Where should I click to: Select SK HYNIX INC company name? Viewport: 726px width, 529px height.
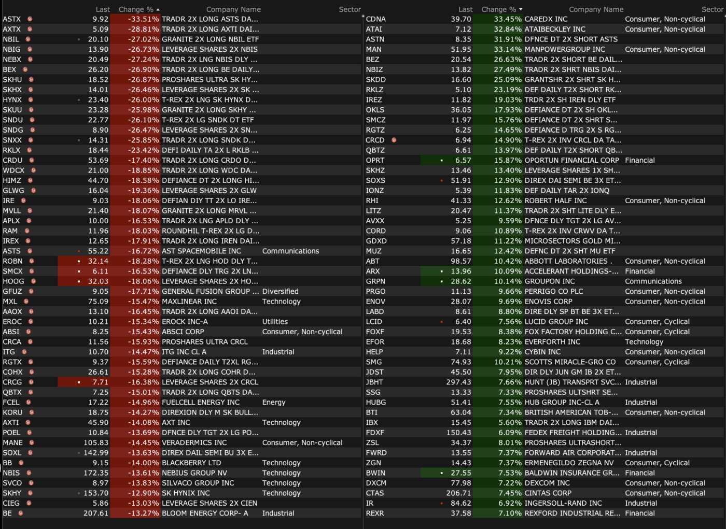point(186,493)
